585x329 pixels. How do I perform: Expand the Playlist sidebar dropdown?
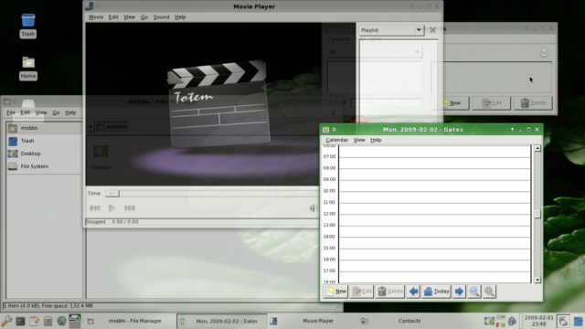(x=391, y=30)
